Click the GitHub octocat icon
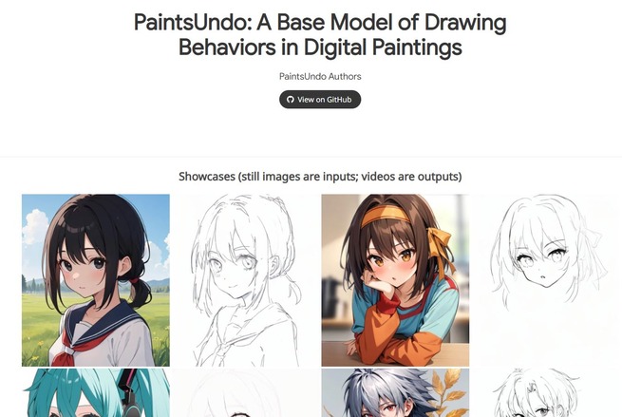This screenshot has width=622, height=417. click(x=291, y=100)
